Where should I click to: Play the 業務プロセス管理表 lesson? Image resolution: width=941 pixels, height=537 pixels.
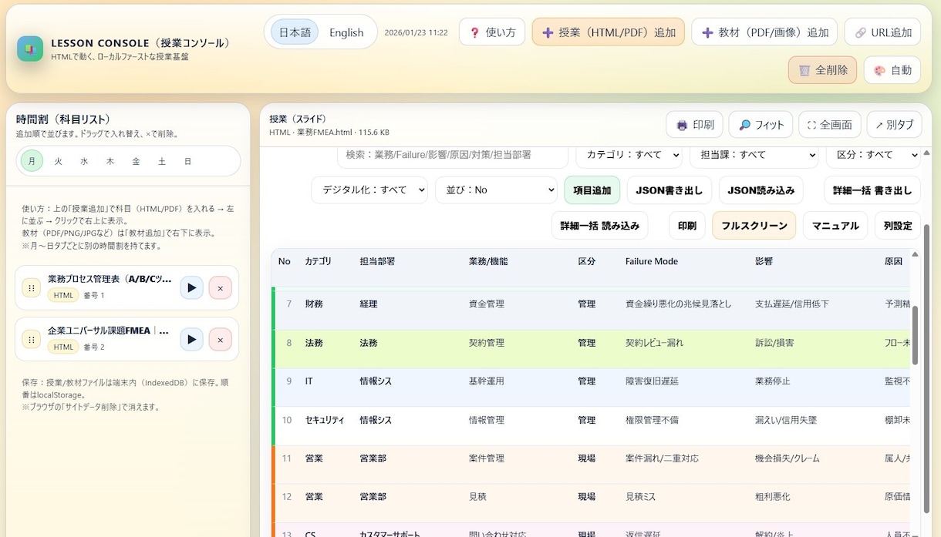tap(191, 287)
